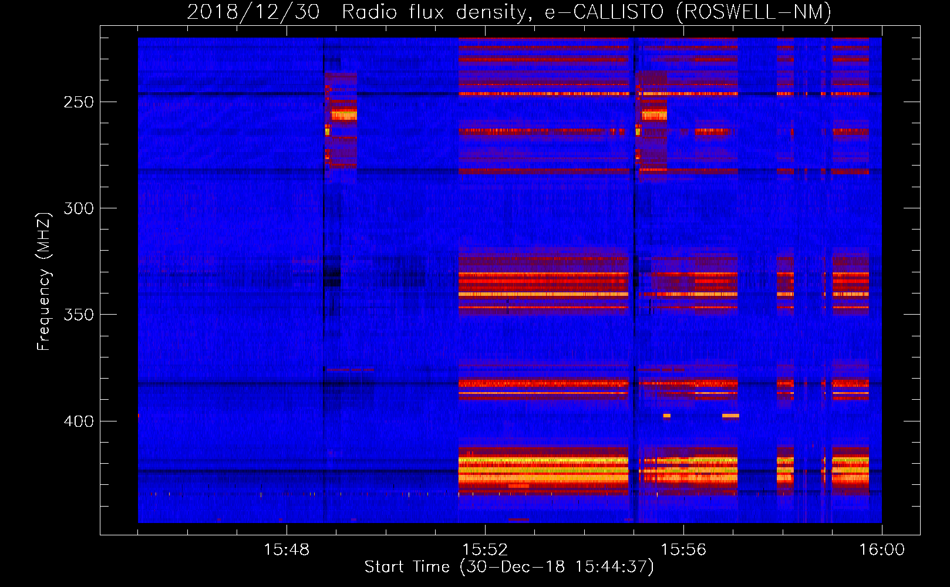This screenshot has height=587, width=950.
Task: Click the 250 frequency tick label
Action: coord(79,102)
